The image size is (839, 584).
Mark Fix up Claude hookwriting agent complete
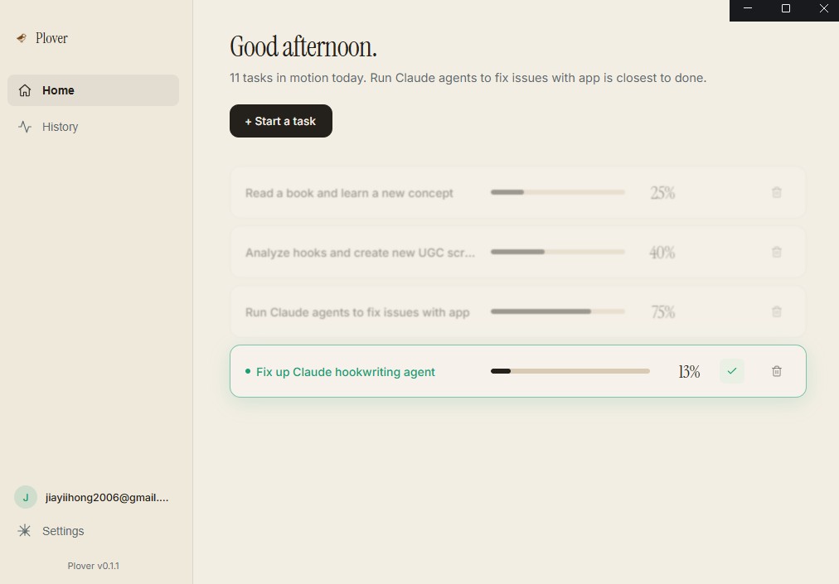[x=731, y=371]
